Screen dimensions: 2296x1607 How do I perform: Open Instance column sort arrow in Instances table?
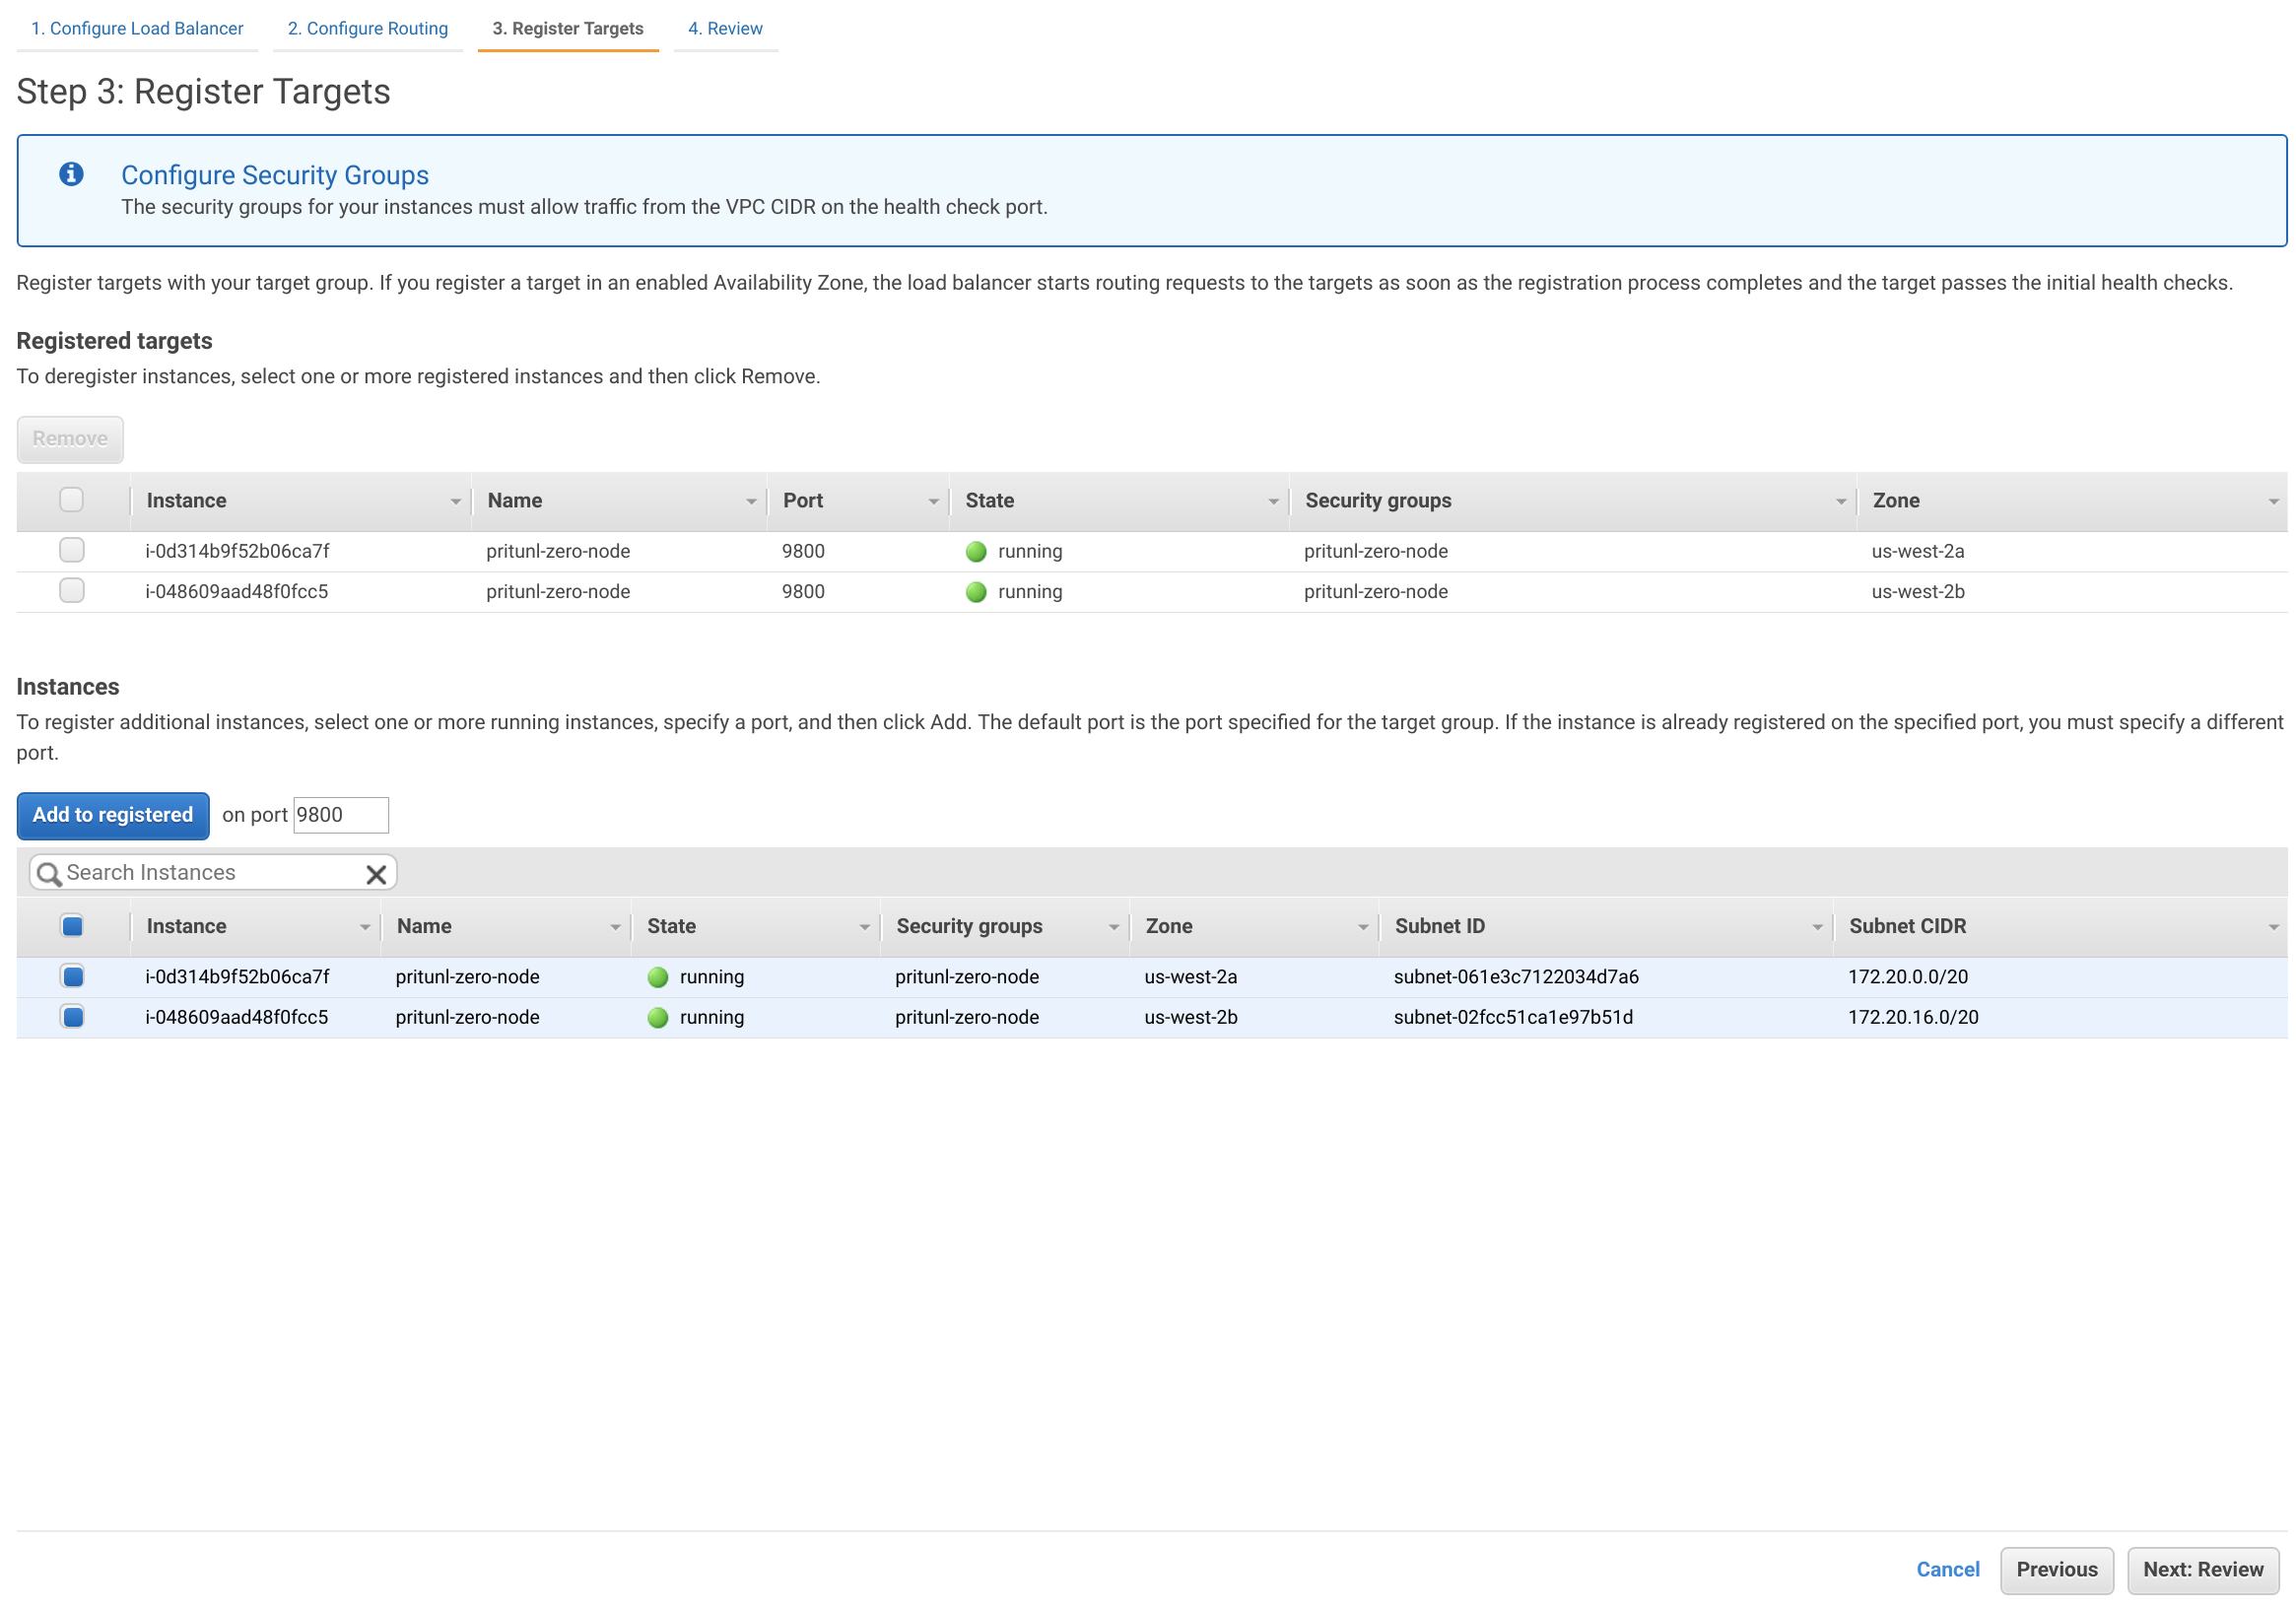365,928
